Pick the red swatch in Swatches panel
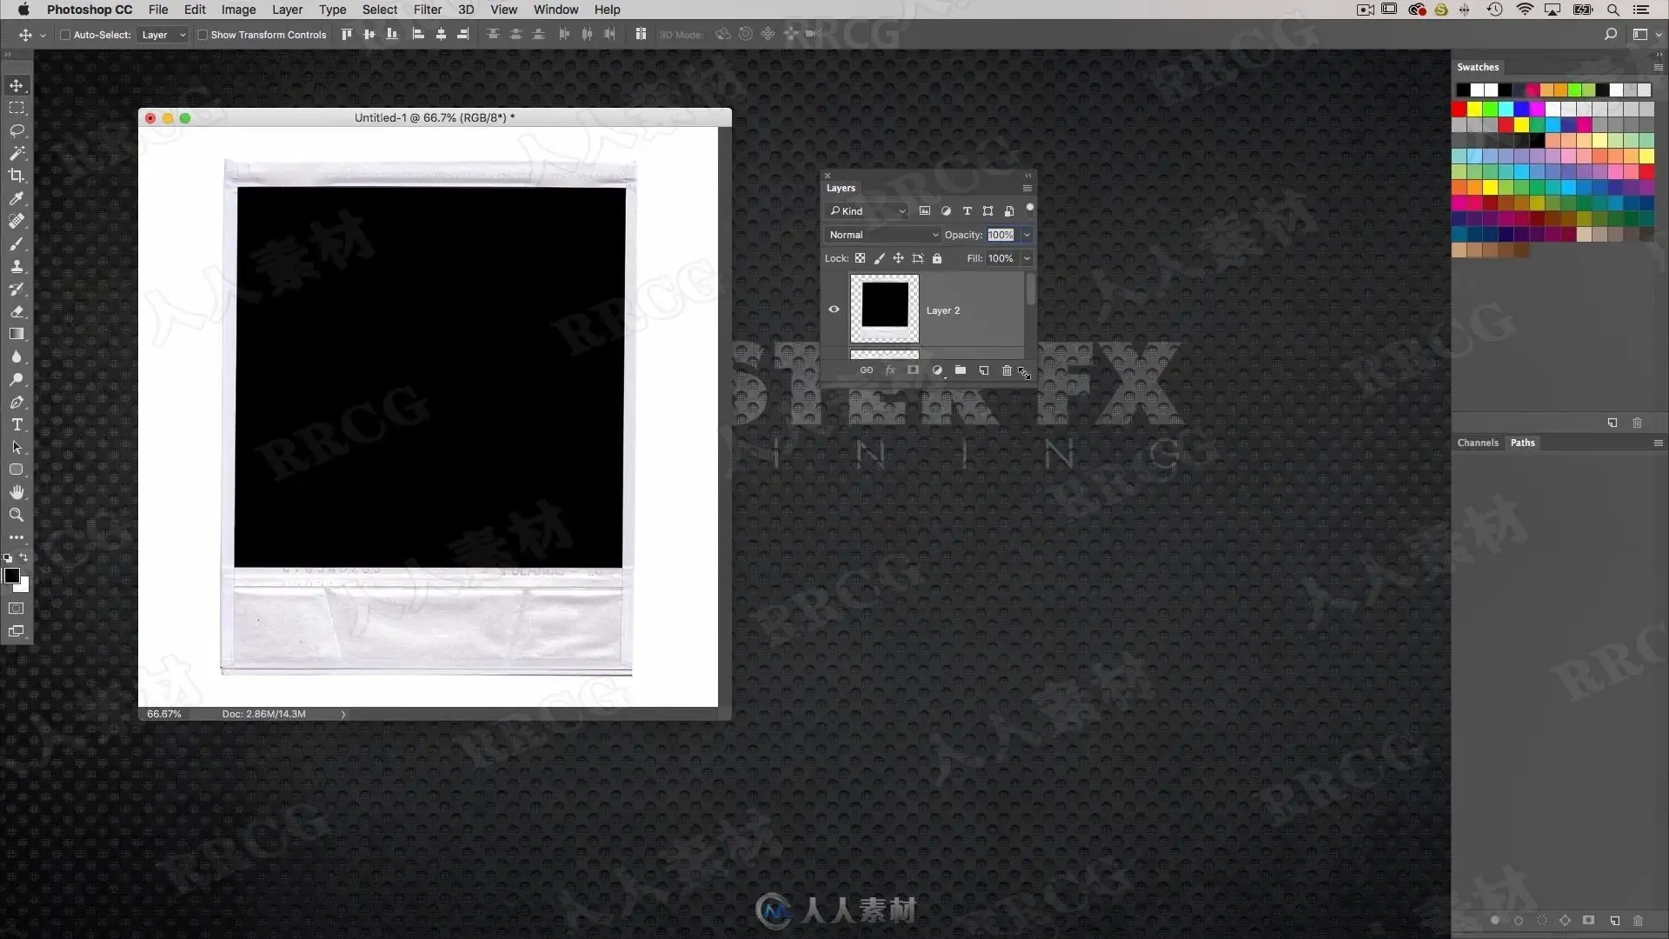The image size is (1669, 939). [1460, 109]
